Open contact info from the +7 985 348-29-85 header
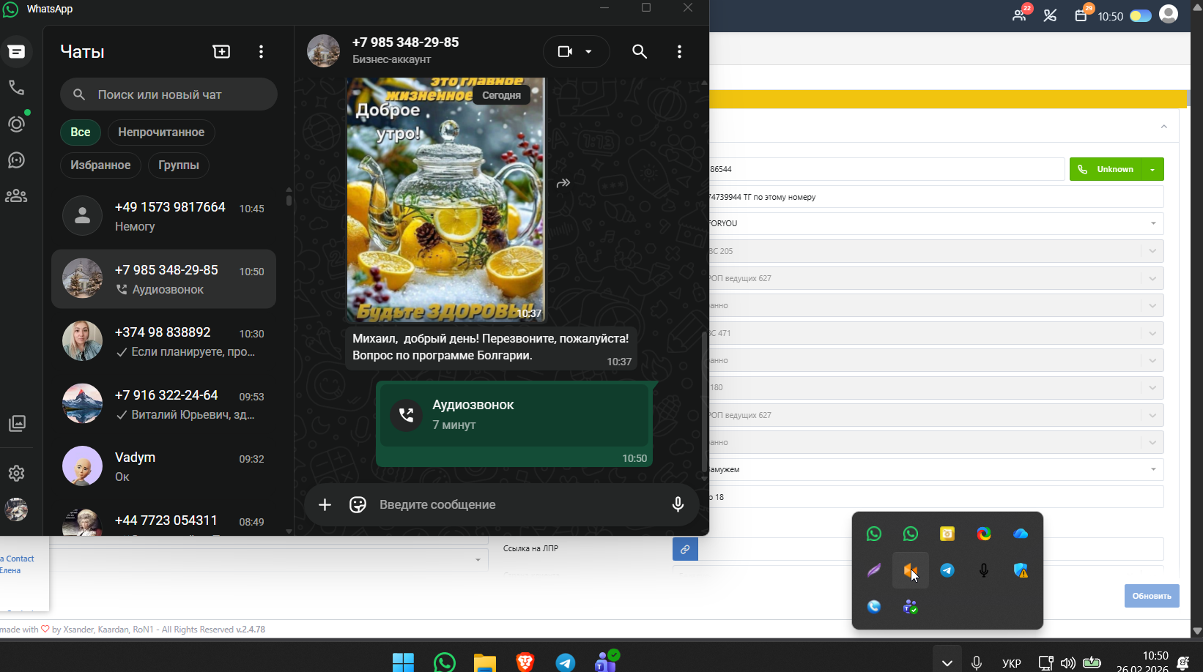This screenshot has height=672, width=1203. click(405, 50)
